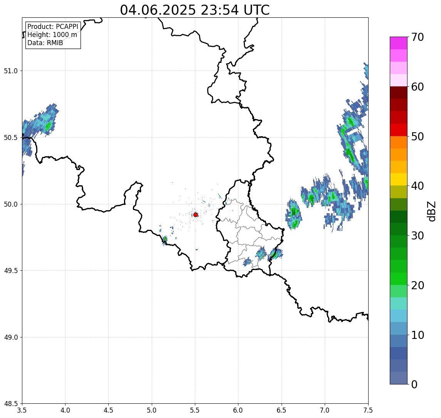Screen dimensions: 441x418
Task: Click the latitude label 50.0
Action: (x=10, y=204)
